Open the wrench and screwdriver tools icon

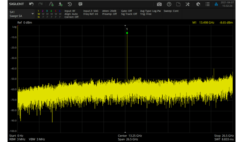(x=188, y=4)
